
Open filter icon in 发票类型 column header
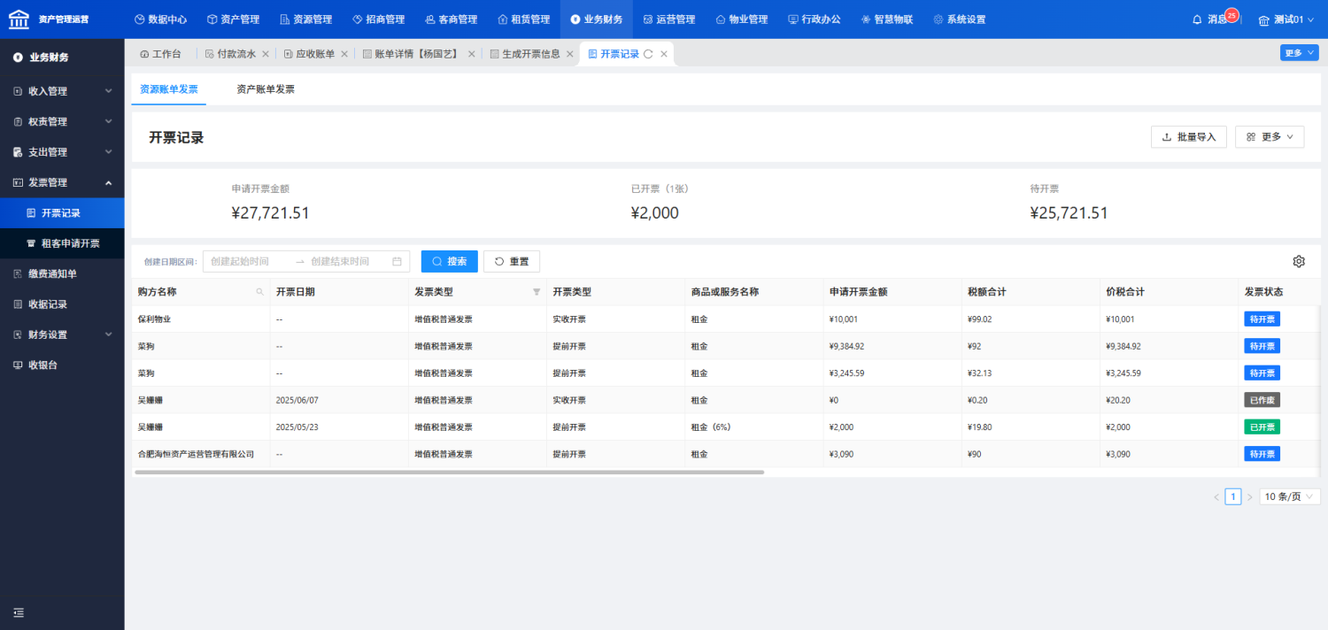[537, 292]
